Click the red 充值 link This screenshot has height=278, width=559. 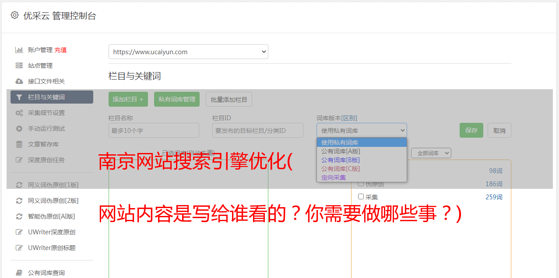coord(60,50)
